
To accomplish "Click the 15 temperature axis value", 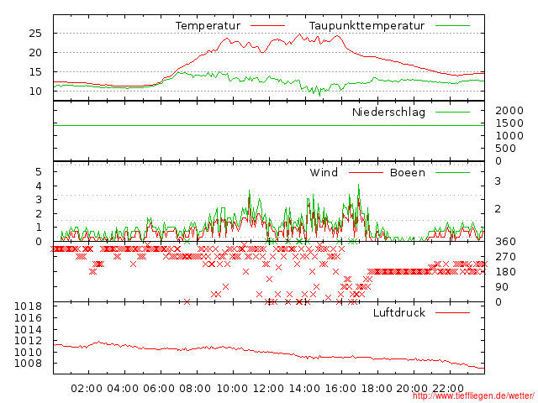I will [x=35, y=72].
